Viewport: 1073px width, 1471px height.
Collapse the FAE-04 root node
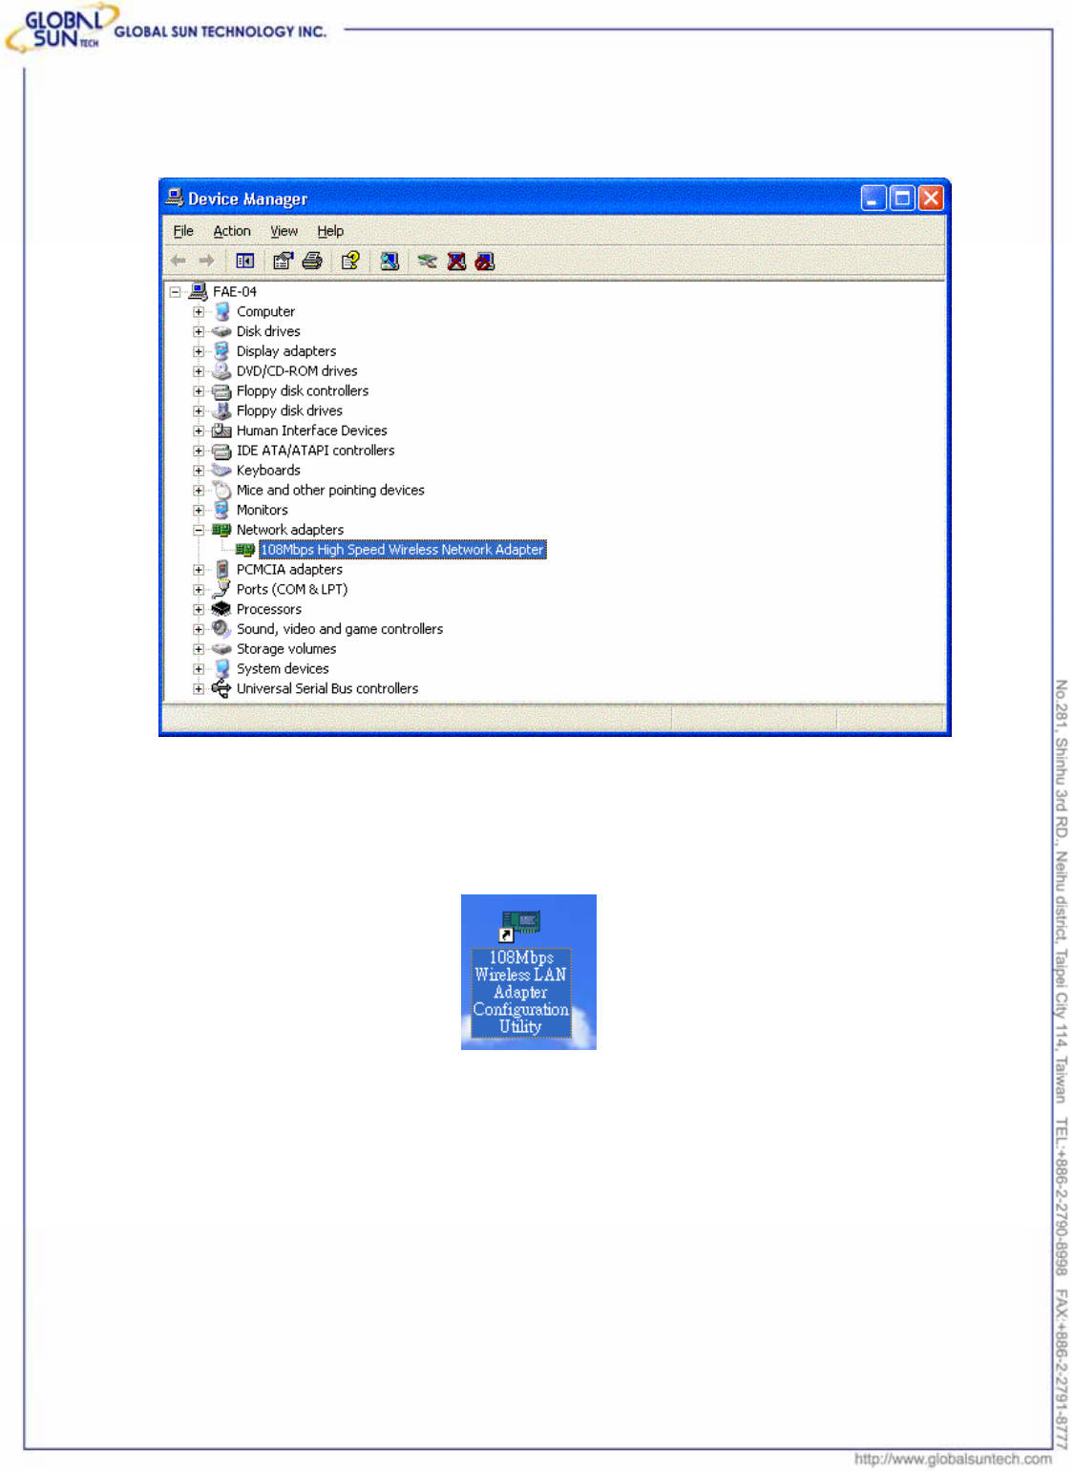[x=176, y=292]
